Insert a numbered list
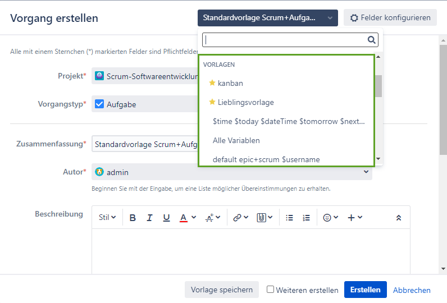The width and height of the screenshot is (447, 303). tap(306, 218)
